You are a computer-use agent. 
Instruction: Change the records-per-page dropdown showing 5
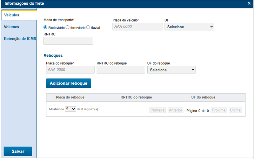(70, 109)
